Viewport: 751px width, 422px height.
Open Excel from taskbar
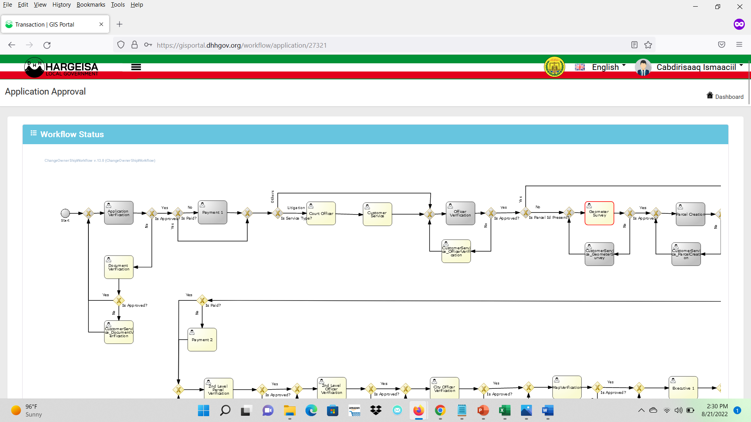point(505,411)
